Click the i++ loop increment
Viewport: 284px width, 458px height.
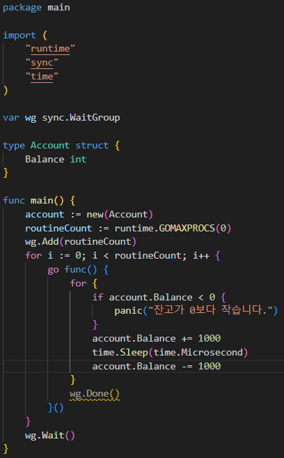[x=201, y=256]
